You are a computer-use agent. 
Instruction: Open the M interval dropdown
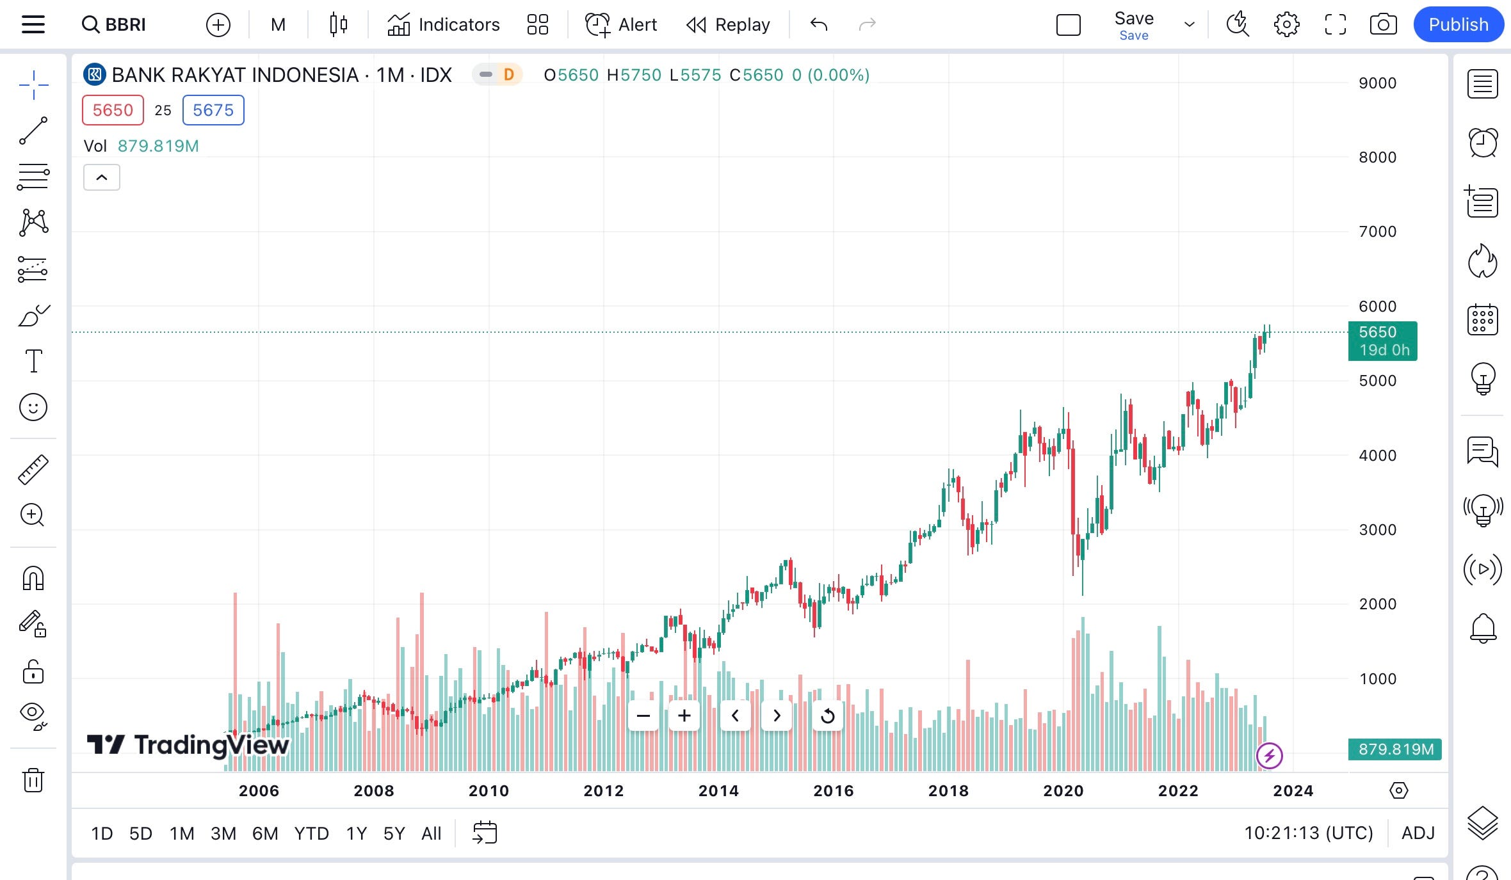pos(278,25)
